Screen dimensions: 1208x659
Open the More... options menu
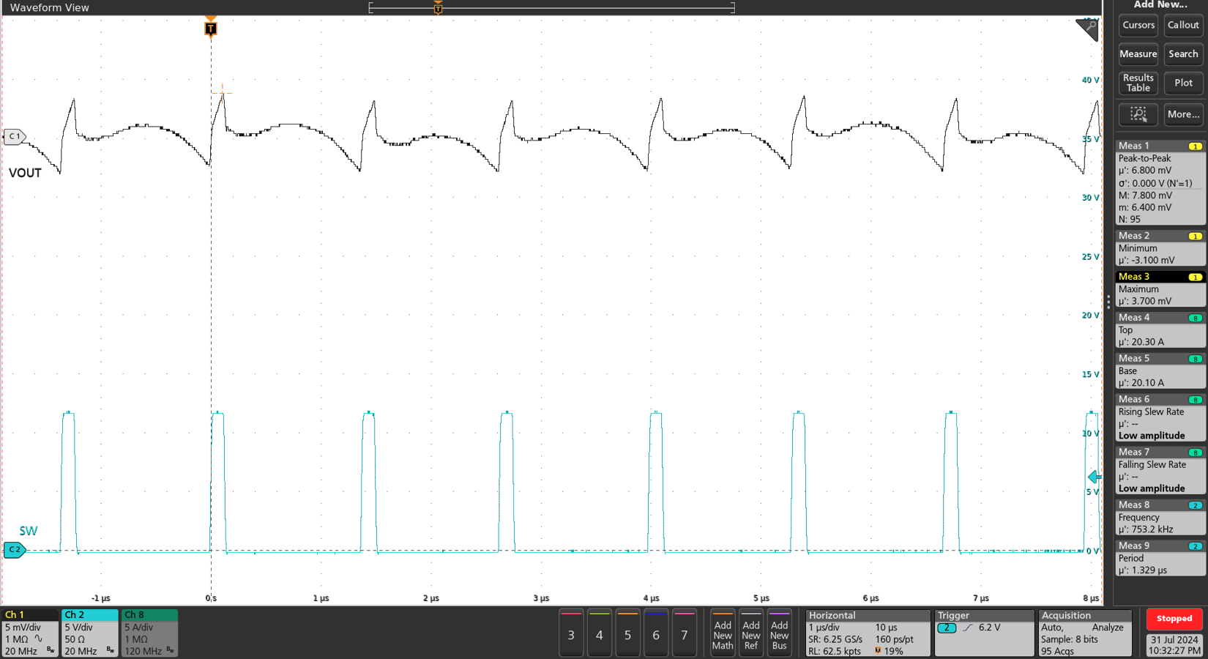pyautogui.click(x=1183, y=114)
